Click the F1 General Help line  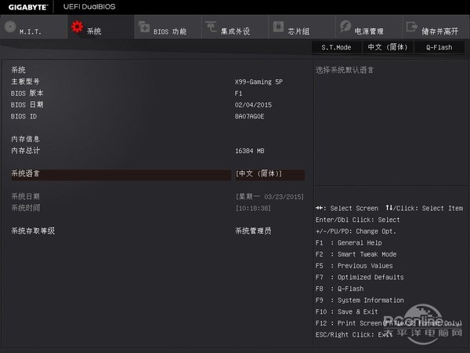coord(349,242)
